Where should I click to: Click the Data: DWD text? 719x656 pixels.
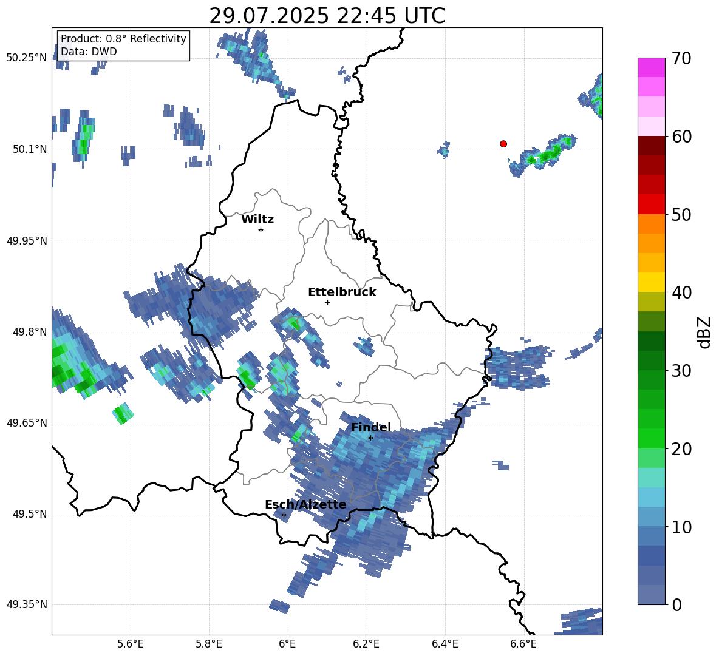[x=89, y=52]
